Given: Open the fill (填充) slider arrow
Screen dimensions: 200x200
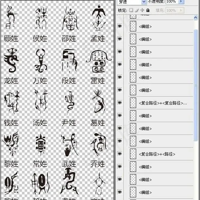Looking at the screenshot, I should [x=181, y=10].
